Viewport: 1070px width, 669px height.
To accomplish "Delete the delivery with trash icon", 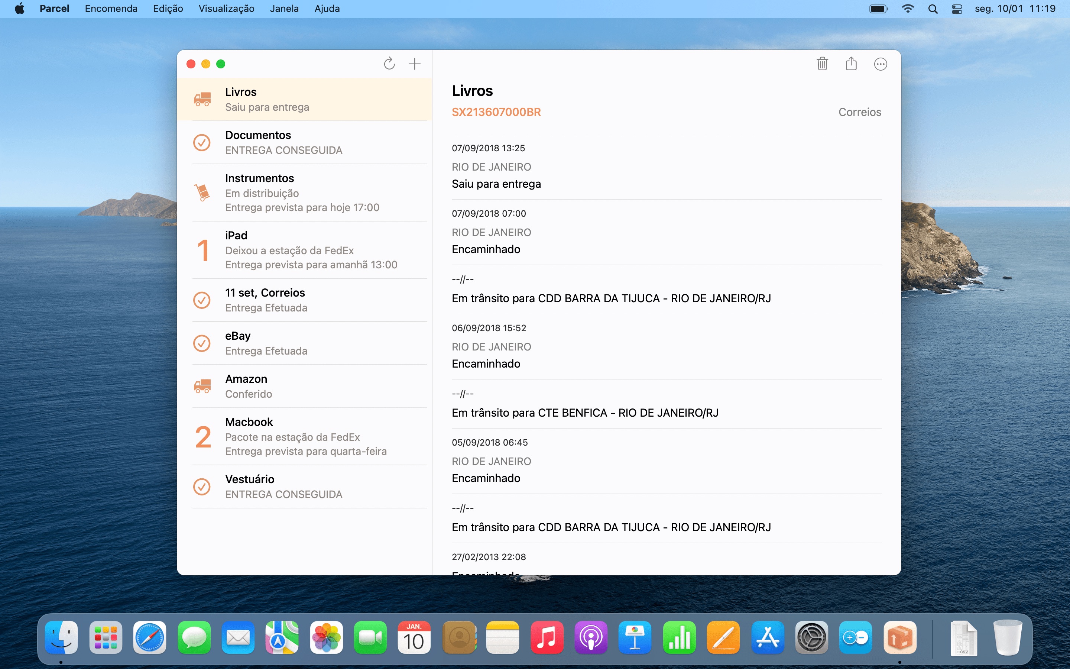I will [x=822, y=64].
